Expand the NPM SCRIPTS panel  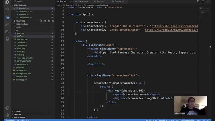coord(19,118)
